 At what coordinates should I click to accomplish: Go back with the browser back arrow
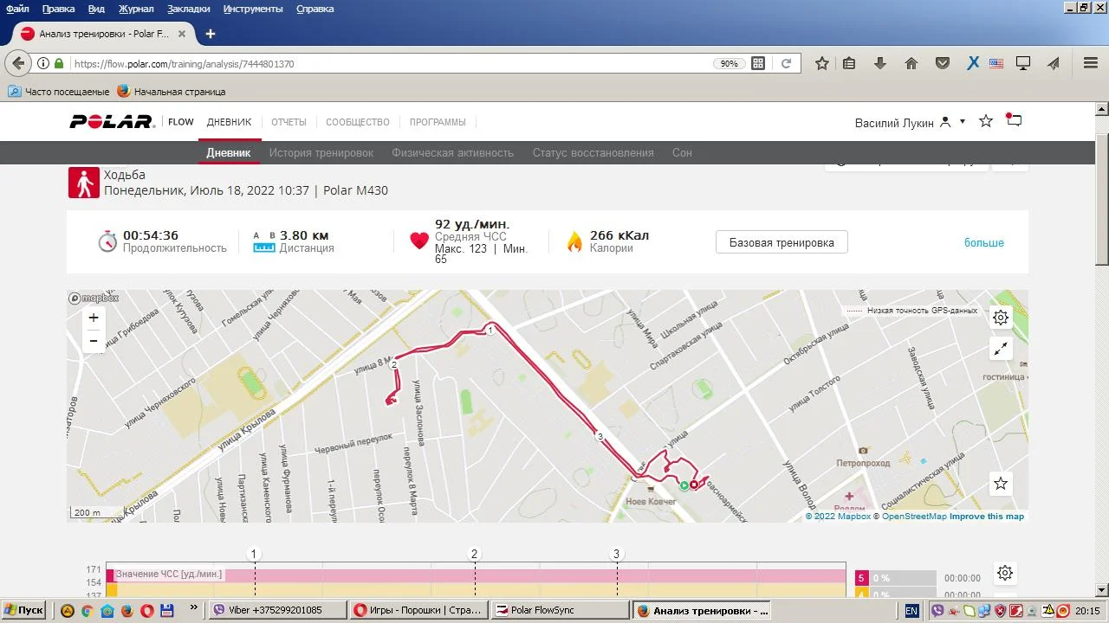pyautogui.click(x=19, y=63)
